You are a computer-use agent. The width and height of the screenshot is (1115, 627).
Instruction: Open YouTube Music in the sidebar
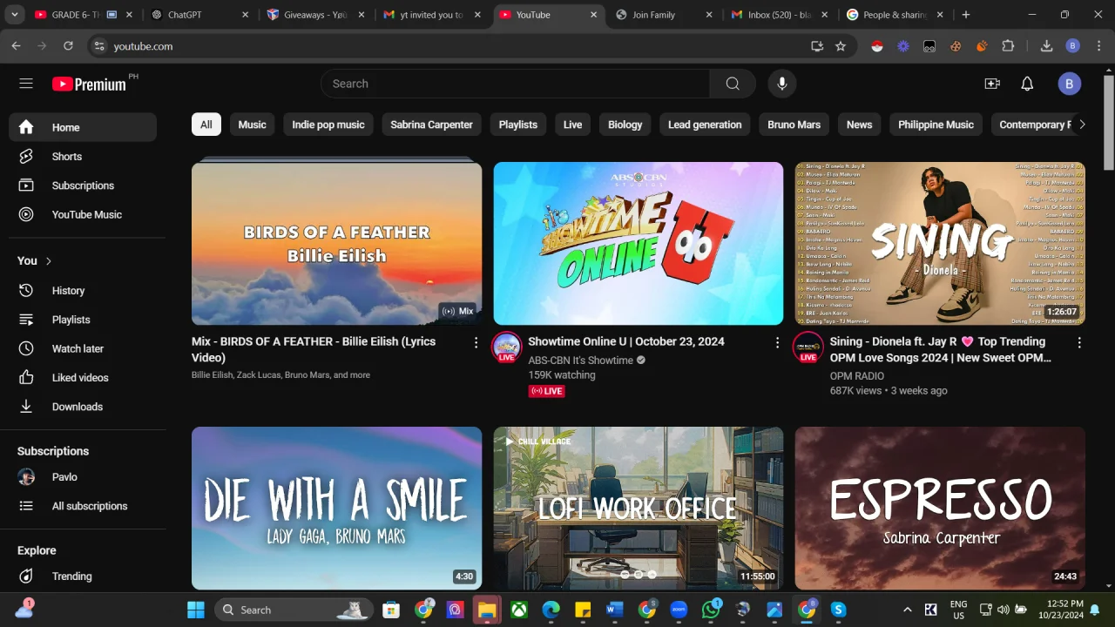pos(83,214)
